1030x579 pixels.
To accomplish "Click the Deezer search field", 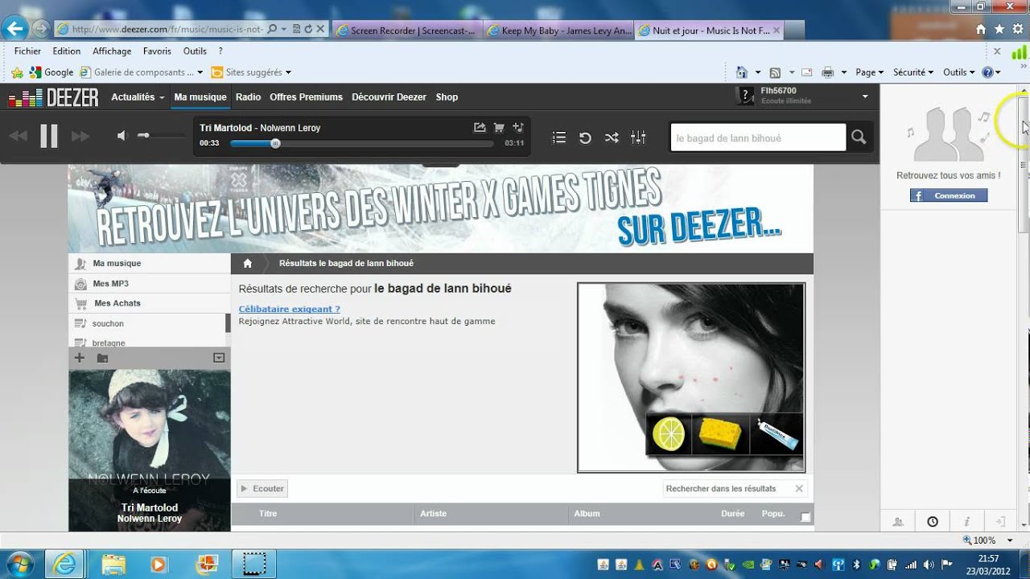I will (758, 138).
